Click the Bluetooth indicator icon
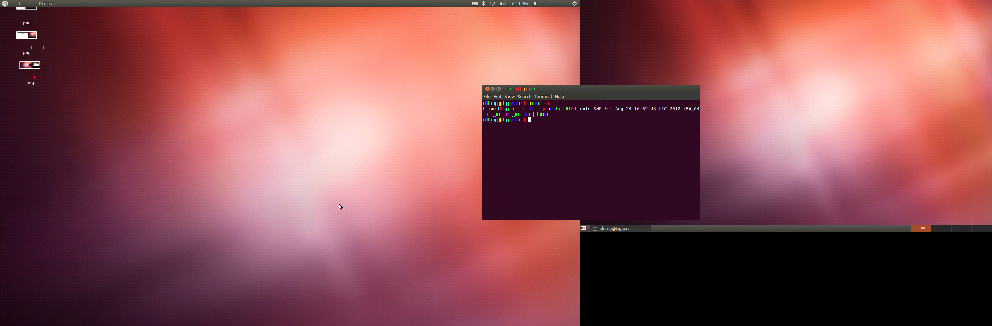Viewport: 992px width, 326px height. coord(484,3)
